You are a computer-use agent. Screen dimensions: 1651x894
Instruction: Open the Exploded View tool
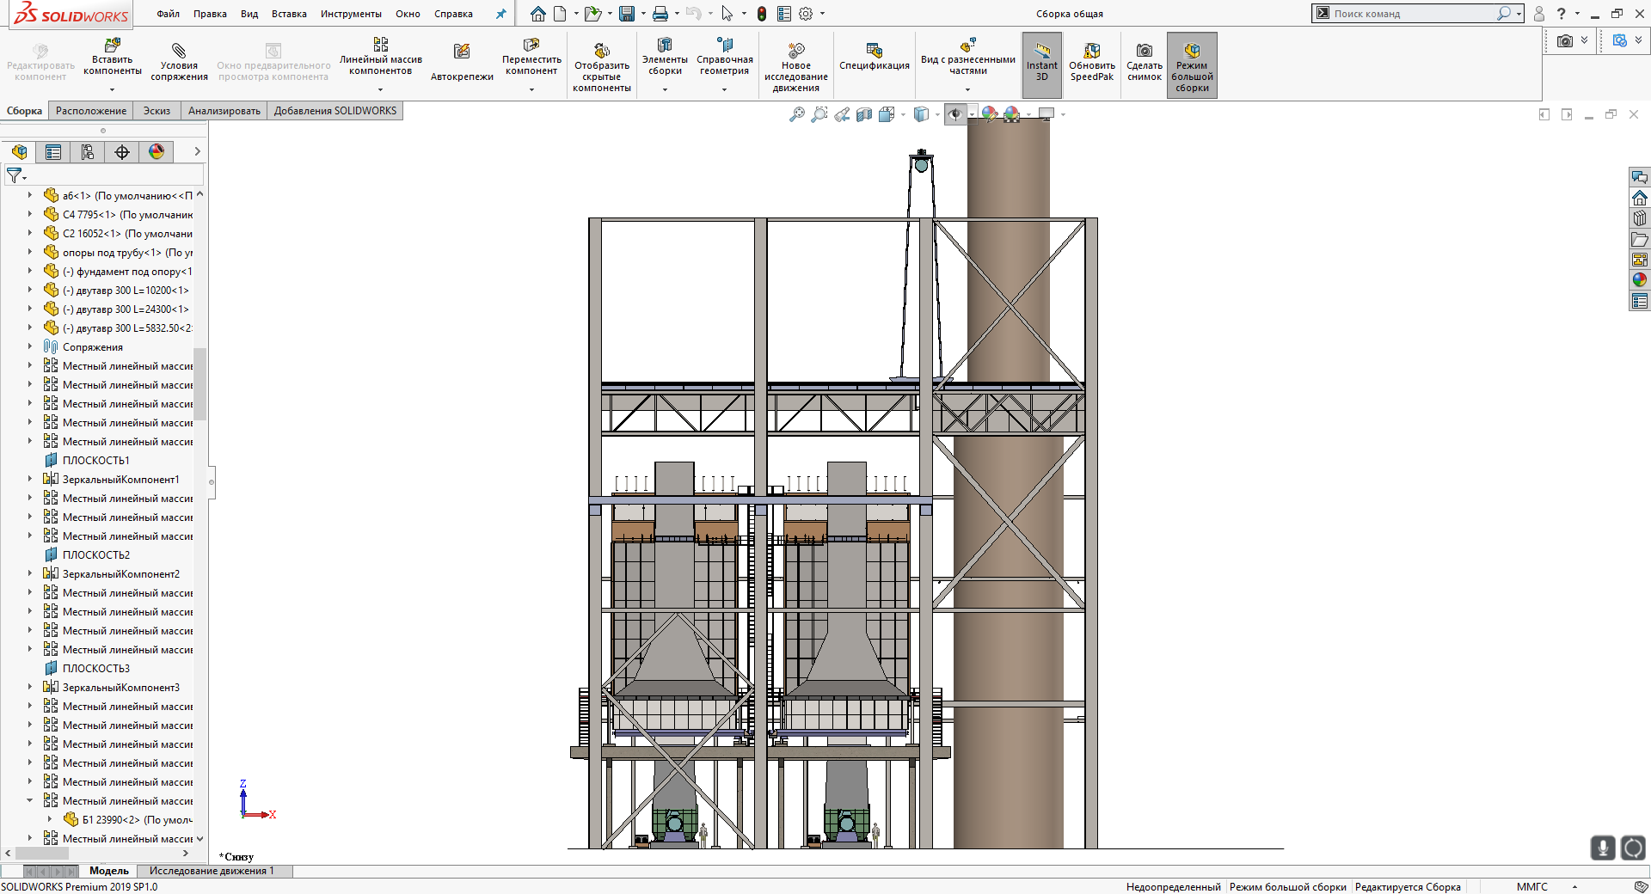point(967,46)
